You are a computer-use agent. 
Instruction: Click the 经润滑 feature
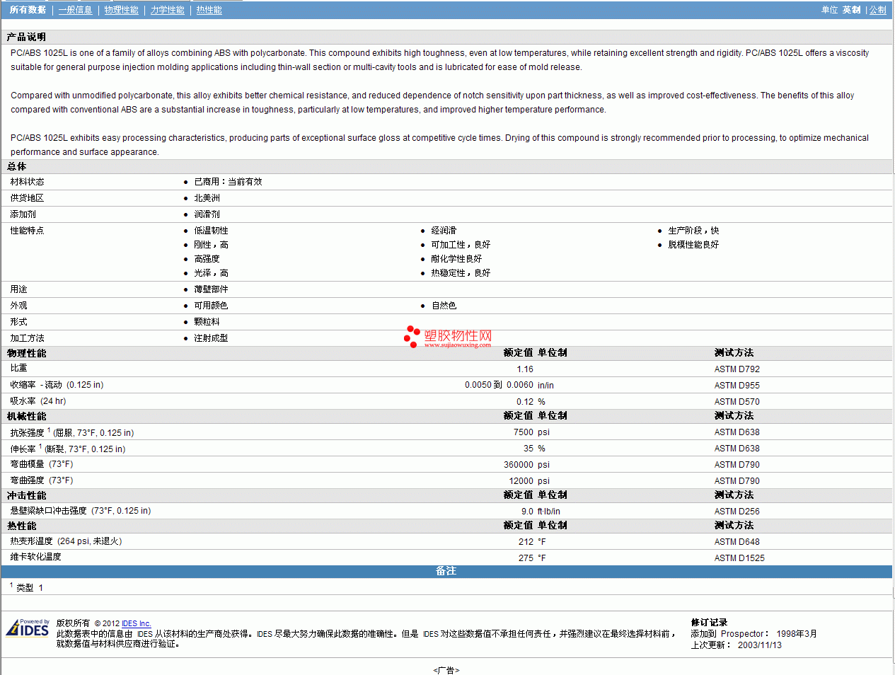[444, 231]
